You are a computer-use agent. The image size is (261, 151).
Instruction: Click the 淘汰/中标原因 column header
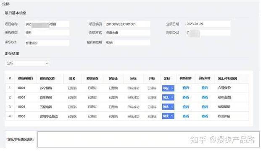coord(227,79)
